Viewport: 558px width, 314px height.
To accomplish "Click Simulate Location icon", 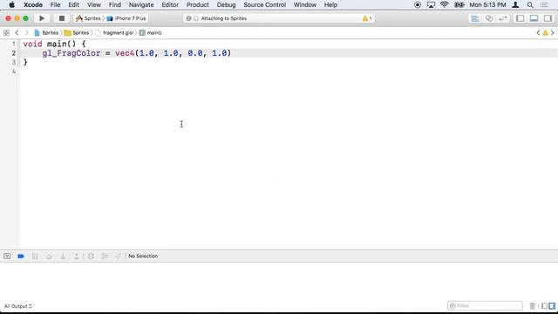I will click(x=119, y=256).
